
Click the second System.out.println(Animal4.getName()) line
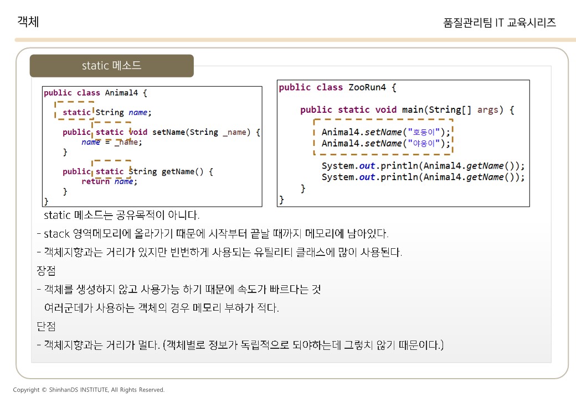[423, 177]
